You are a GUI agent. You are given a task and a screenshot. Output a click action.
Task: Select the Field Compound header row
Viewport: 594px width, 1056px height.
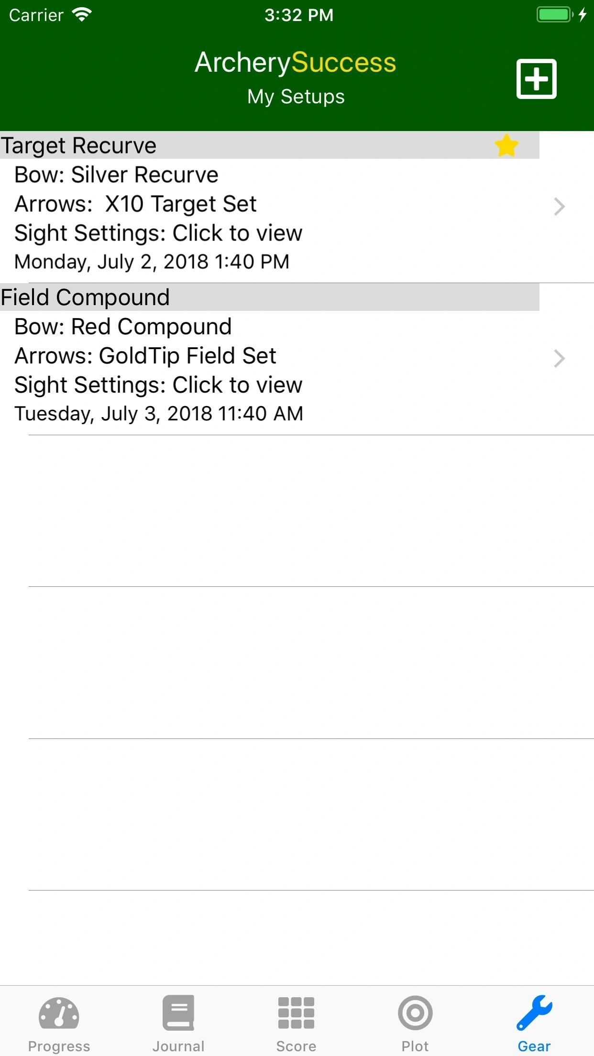coord(270,297)
